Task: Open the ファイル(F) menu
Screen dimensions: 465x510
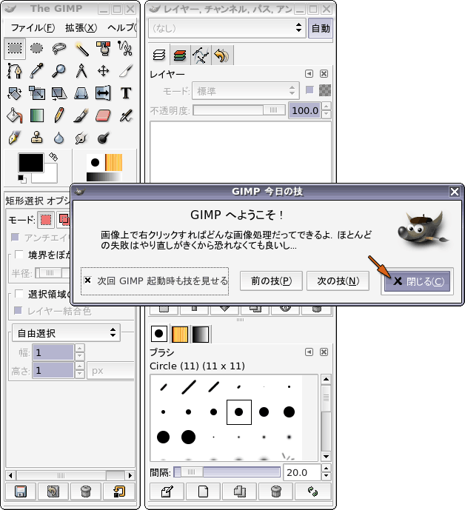Action: coord(33,28)
